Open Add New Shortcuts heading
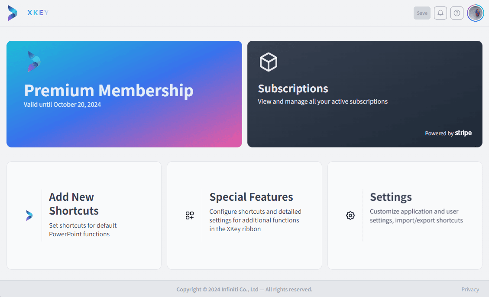The width and height of the screenshot is (489, 297). click(x=74, y=204)
